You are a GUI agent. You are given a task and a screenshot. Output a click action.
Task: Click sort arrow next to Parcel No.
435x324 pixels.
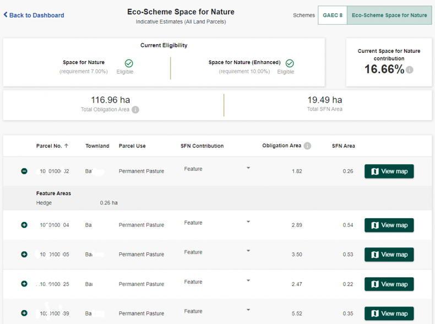tap(67, 146)
